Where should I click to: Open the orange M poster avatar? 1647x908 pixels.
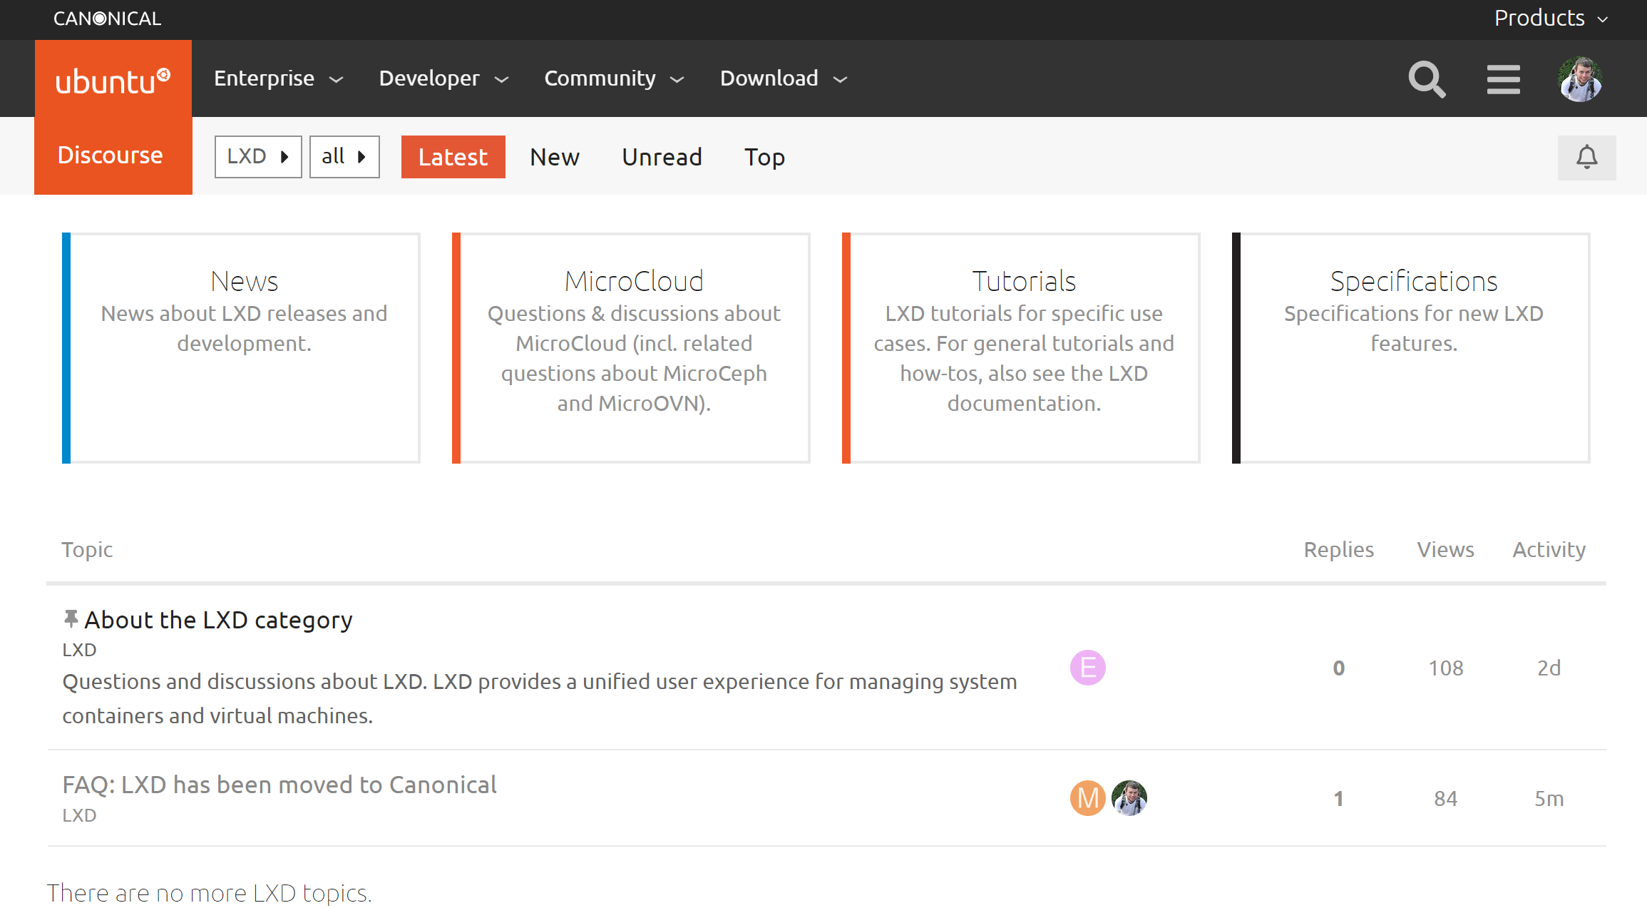tap(1087, 797)
